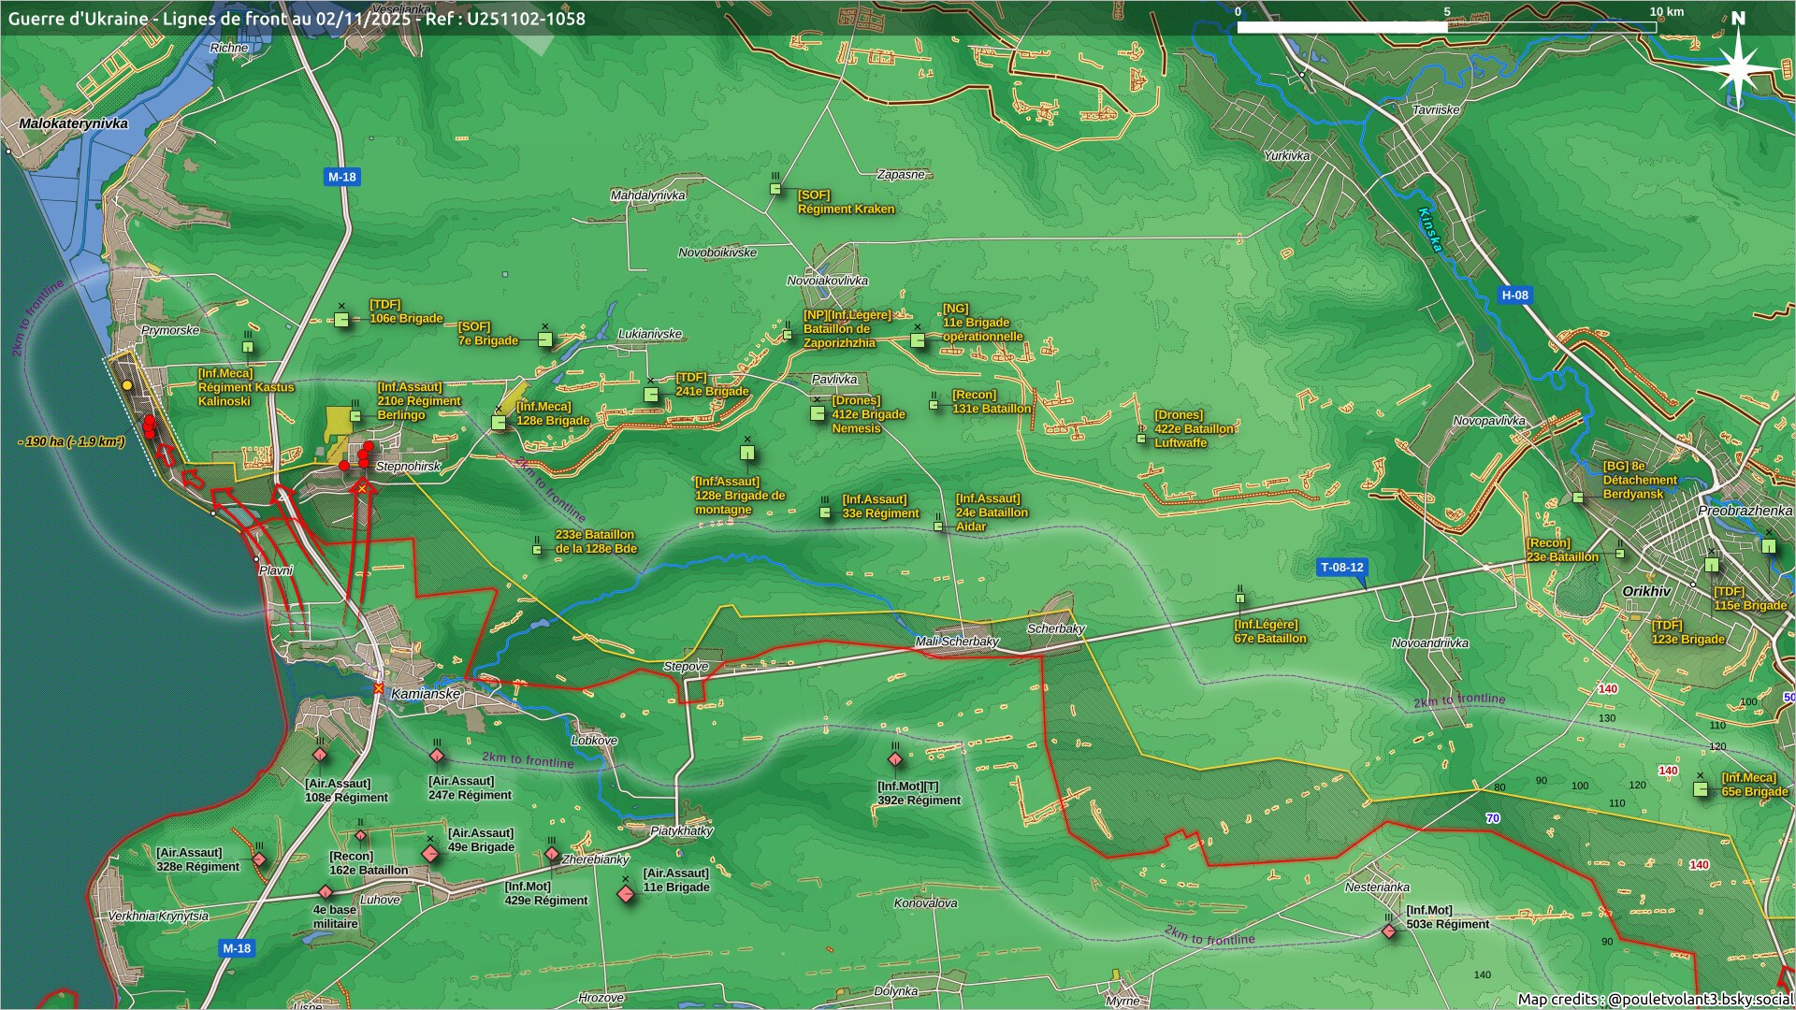Select the 65e Brigade unit square icon
This screenshot has width=1796, height=1010.
[x=1701, y=789]
